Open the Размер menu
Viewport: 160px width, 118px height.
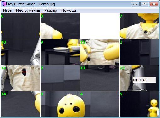tap(51, 10)
